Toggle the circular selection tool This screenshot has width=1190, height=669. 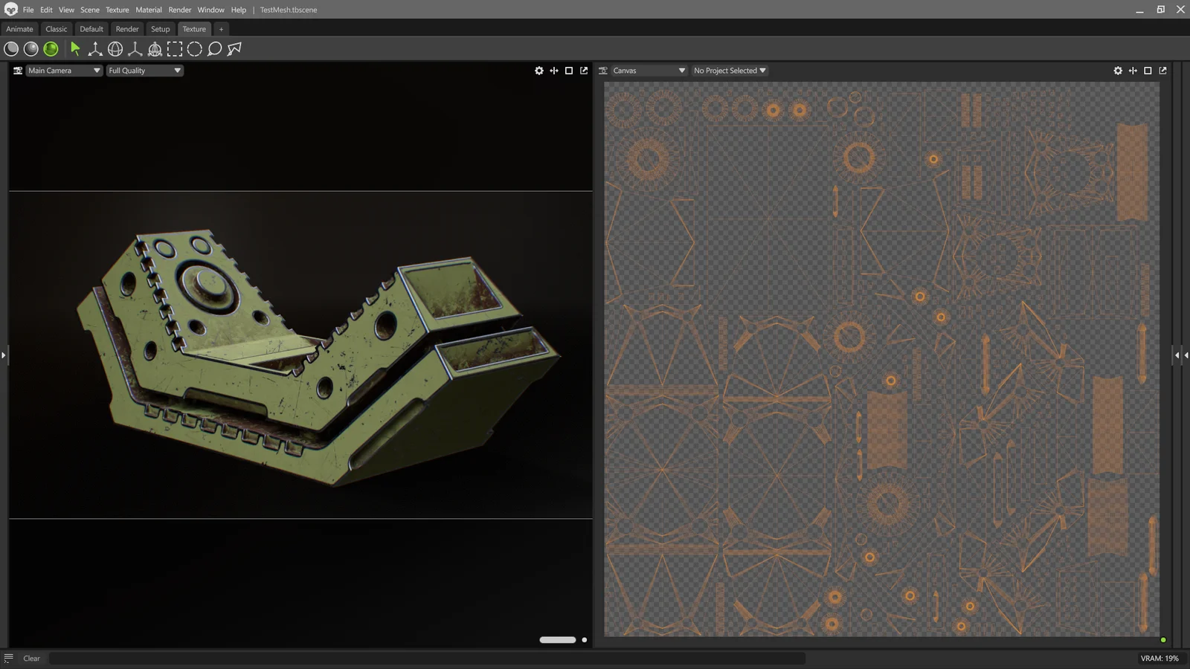coord(195,48)
